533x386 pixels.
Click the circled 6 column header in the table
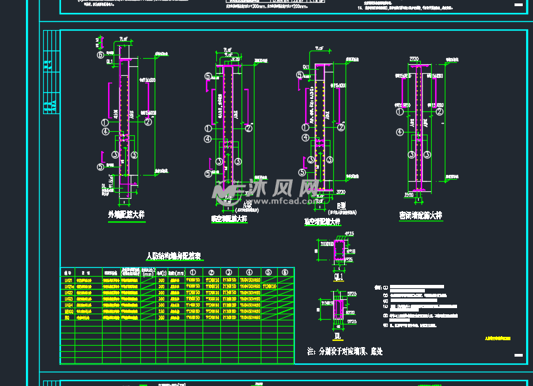click(285, 272)
